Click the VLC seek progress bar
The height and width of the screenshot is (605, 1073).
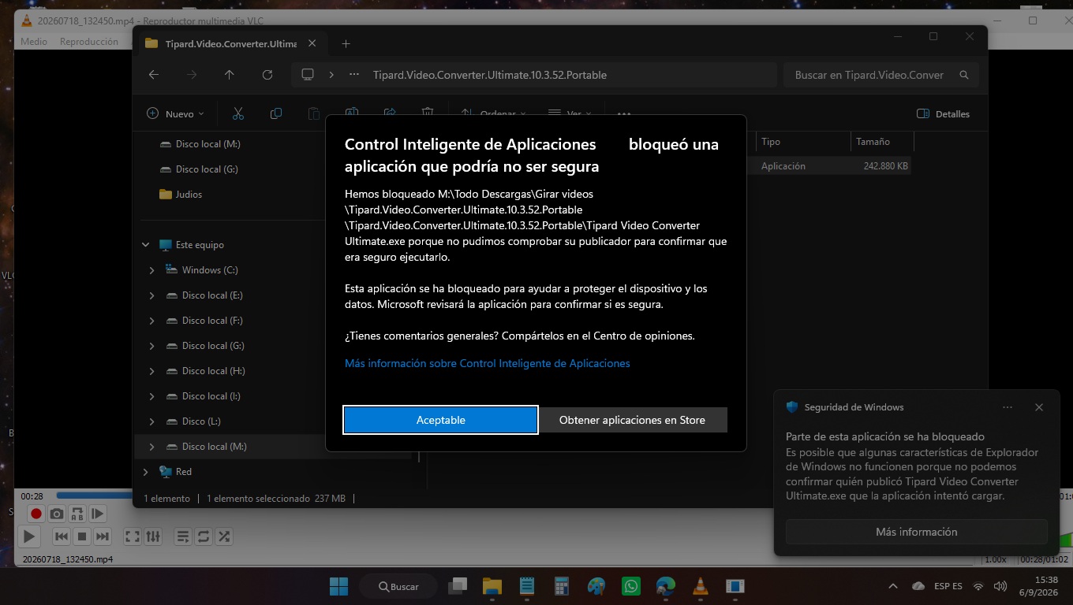pyautogui.click(x=95, y=496)
